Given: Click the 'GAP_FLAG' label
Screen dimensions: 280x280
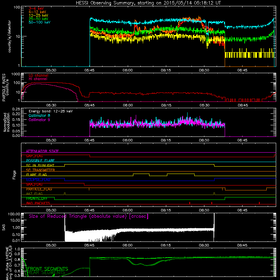Looking at the screenshot, I should click(x=34, y=156).
